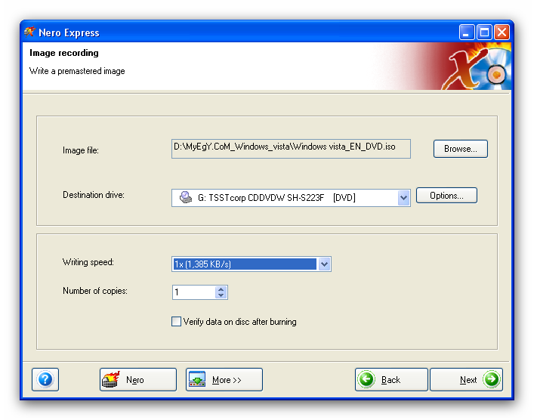534x420 pixels.
Task: Open the Writing speed dropdown arrow
Action: pos(324,264)
